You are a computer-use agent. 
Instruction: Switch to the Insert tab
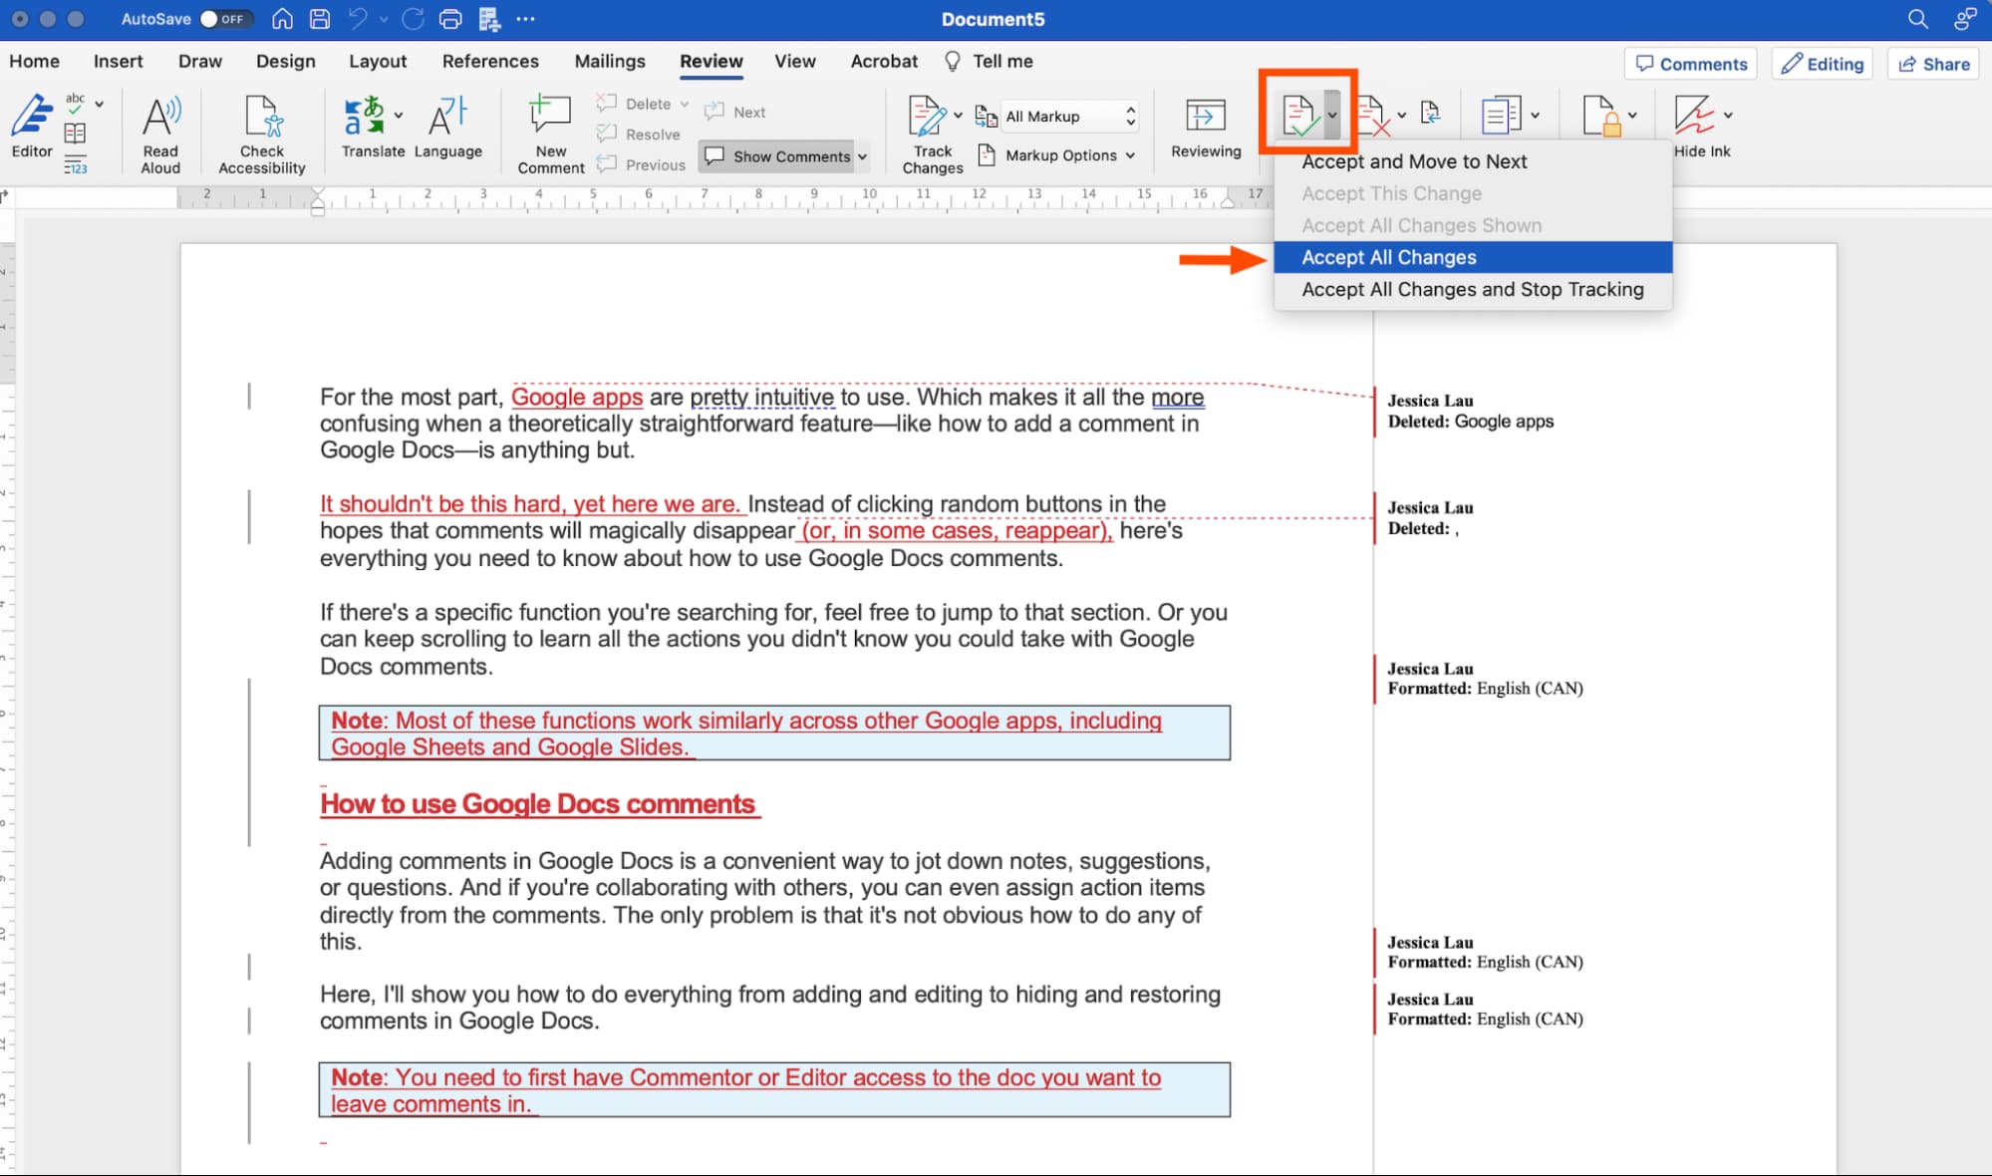pyautogui.click(x=119, y=61)
